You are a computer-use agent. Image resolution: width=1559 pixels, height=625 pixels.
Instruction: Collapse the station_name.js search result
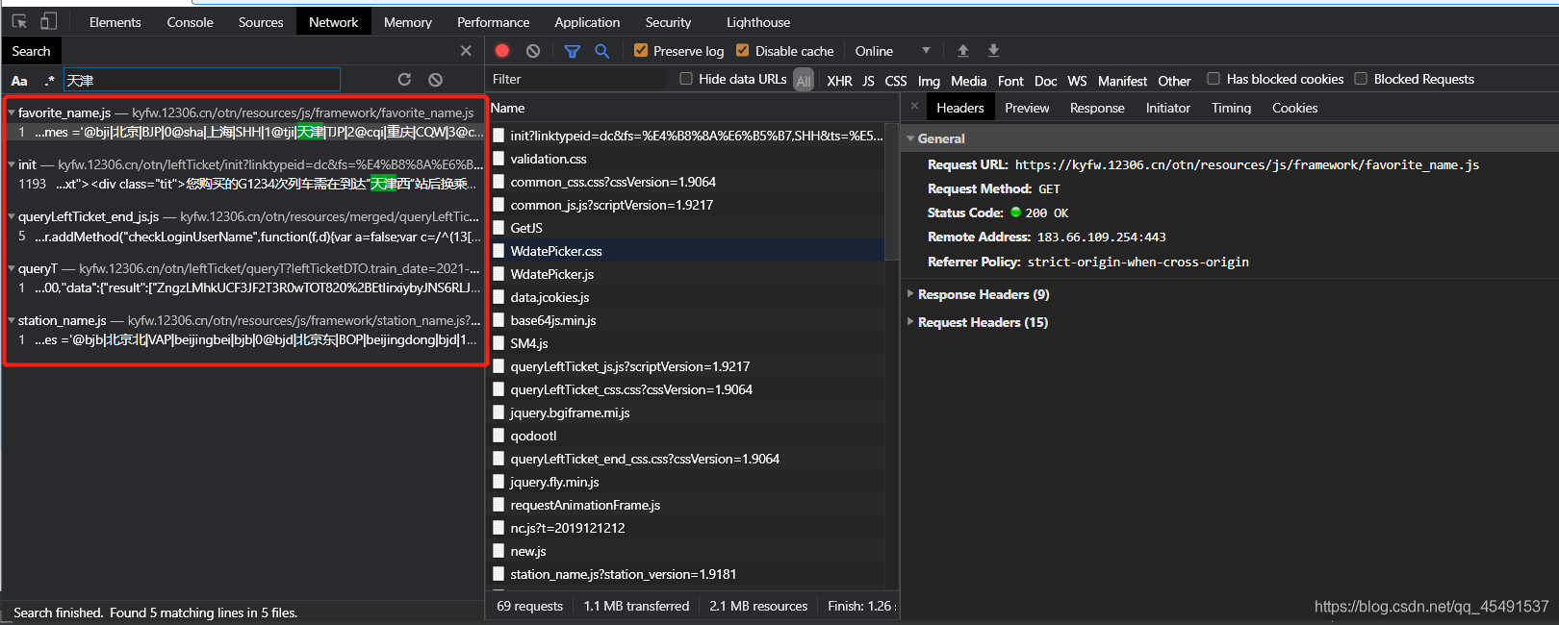point(12,320)
